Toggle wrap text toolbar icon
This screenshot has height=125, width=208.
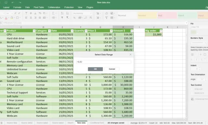pos(40,13)
